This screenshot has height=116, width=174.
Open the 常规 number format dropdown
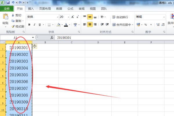pos(164,17)
